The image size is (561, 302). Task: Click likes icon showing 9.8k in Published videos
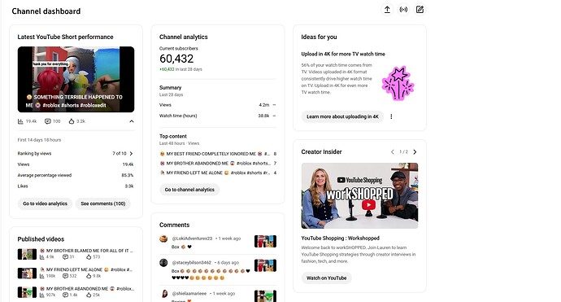89,276
